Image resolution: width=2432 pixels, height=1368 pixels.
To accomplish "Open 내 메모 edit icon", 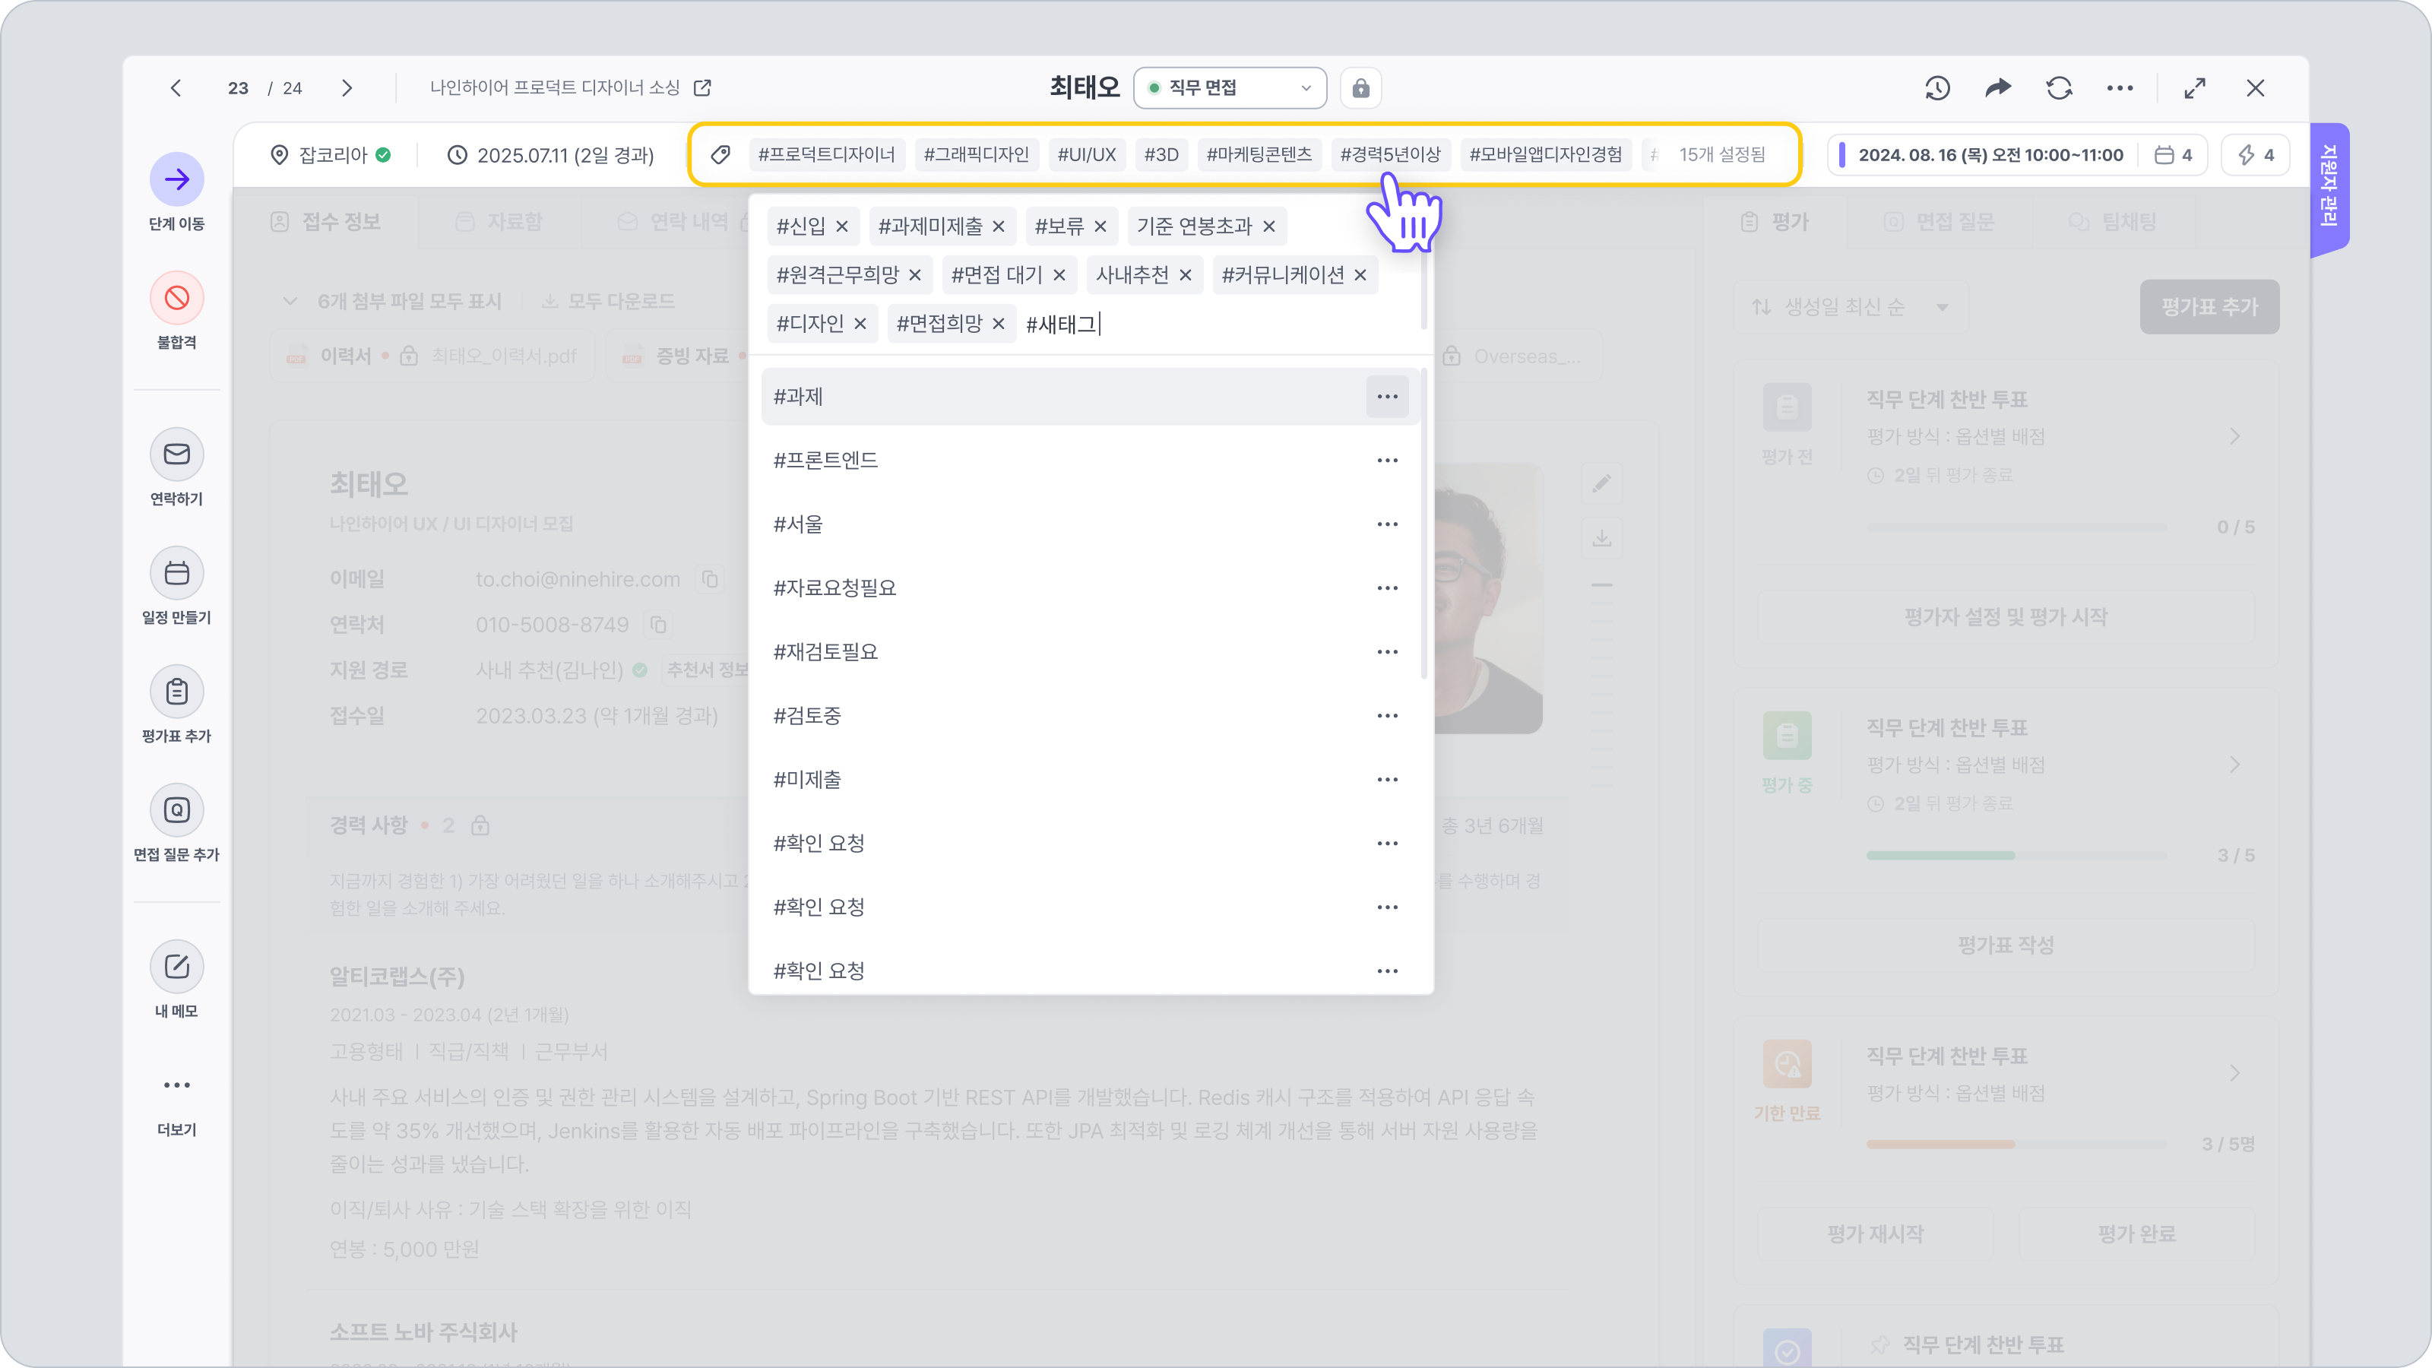I will [x=176, y=967].
